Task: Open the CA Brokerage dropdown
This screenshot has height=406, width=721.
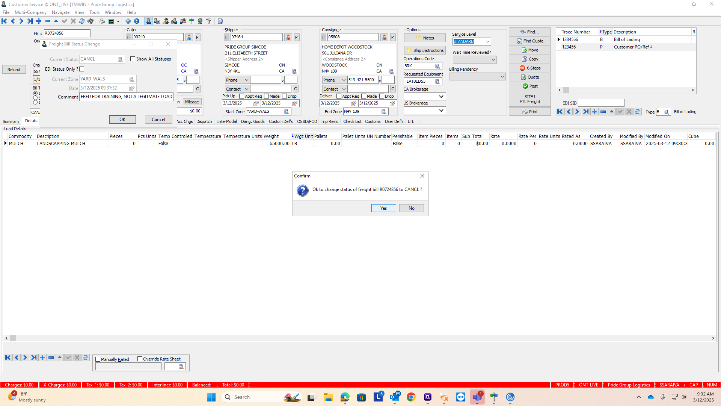Action: pyautogui.click(x=441, y=97)
